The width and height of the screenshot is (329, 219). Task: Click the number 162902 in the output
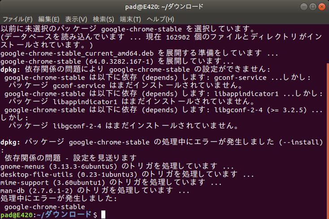coord(178,37)
